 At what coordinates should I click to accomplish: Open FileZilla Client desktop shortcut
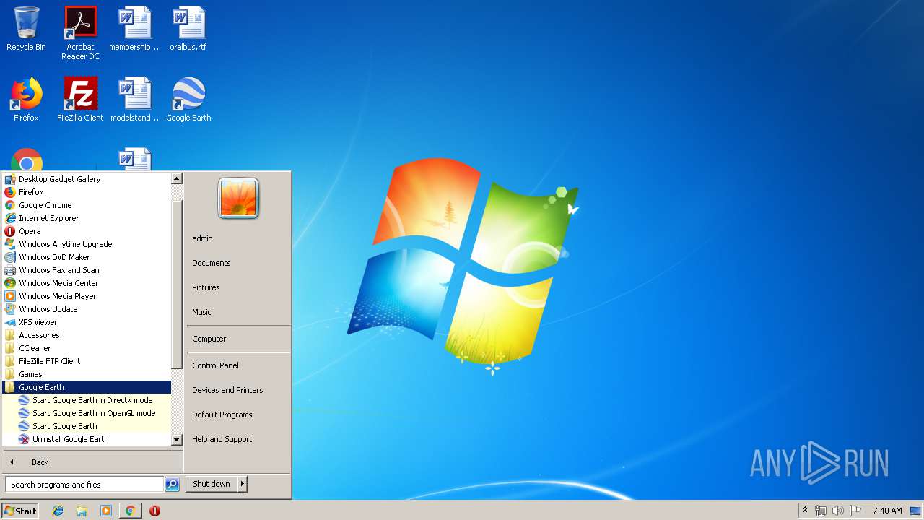pos(80,100)
